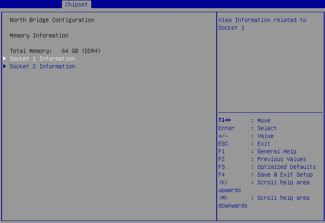Click the '<K> : Scroll help area' hint
The image size is (325, 223).
click(264, 182)
